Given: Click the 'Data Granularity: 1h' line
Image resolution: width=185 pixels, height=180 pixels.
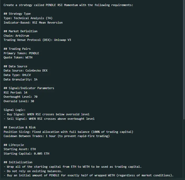Looking at the screenshot, I should (x=20, y=79).
